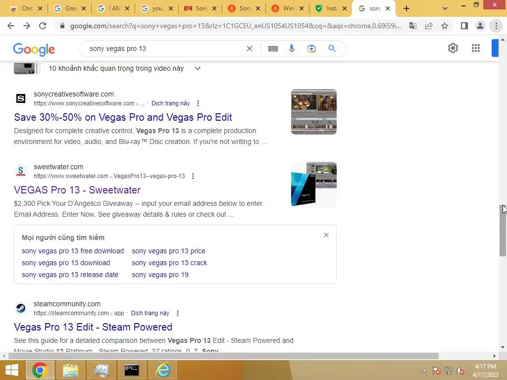This screenshot has height=380, width=507.
Task: Launch Internet Explorer from the taskbar
Action: (x=162, y=370)
